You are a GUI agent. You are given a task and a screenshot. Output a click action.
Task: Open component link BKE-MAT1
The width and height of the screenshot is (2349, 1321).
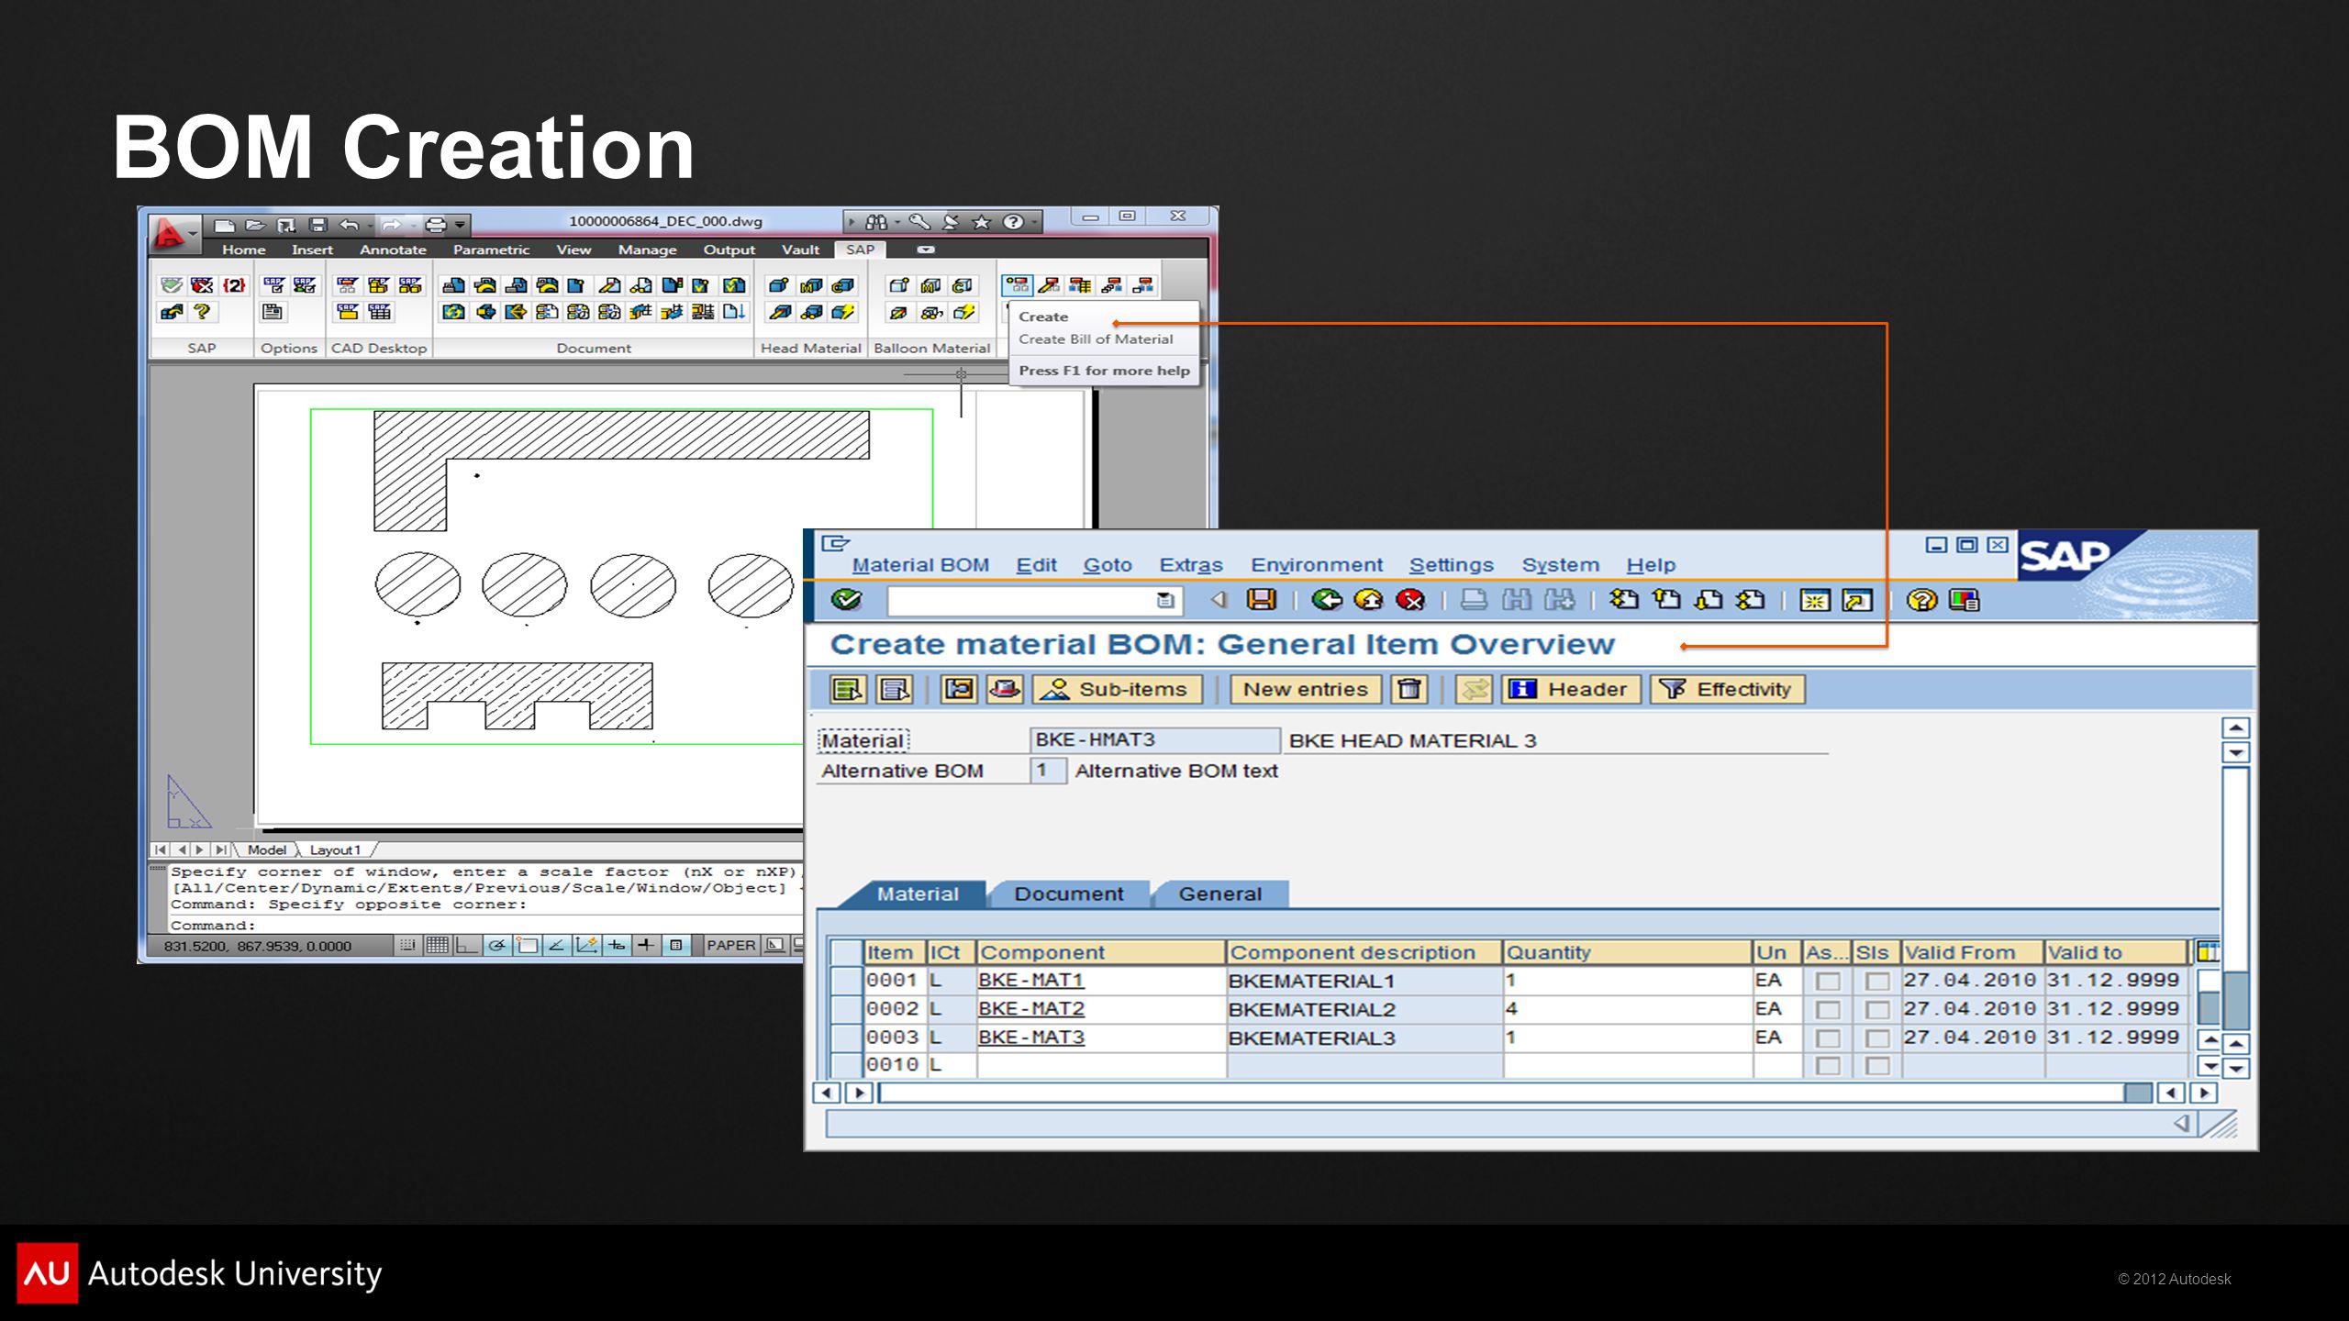pos(1031,980)
